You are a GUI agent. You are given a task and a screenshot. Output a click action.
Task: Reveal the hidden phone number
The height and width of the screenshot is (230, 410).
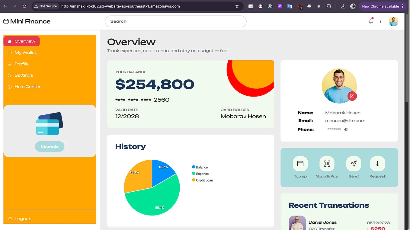click(346, 129)
